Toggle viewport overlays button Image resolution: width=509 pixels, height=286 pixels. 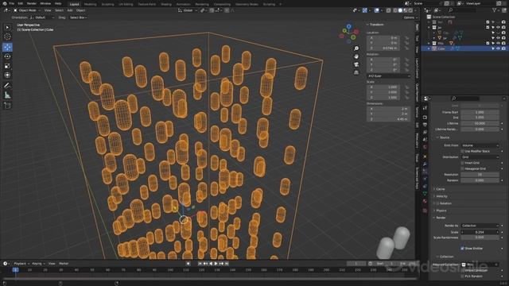click(x=376, y=10)
